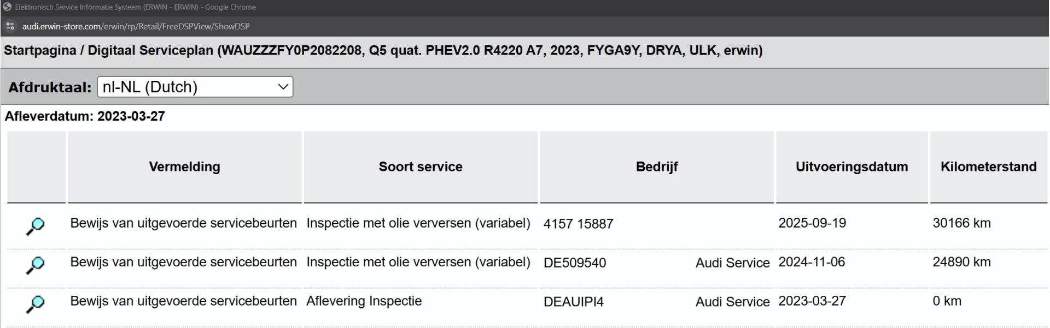Click the globe icon in the title bar
The width and height of the screenshot is (1050, 328).
tap(7, 7)
